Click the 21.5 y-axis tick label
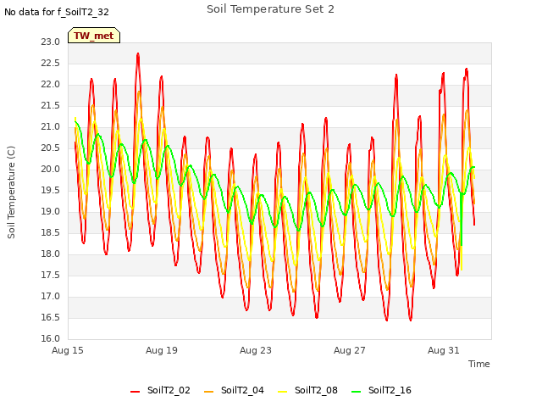The width and height of the screenshot is (542, 407). pos(51,105)
